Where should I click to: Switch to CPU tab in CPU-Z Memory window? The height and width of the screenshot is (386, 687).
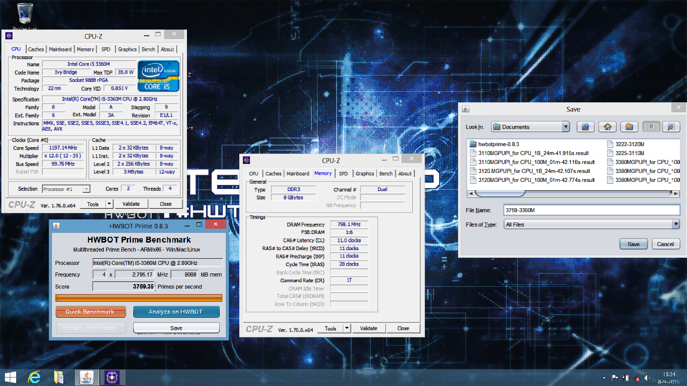click(x=254, y=173)
